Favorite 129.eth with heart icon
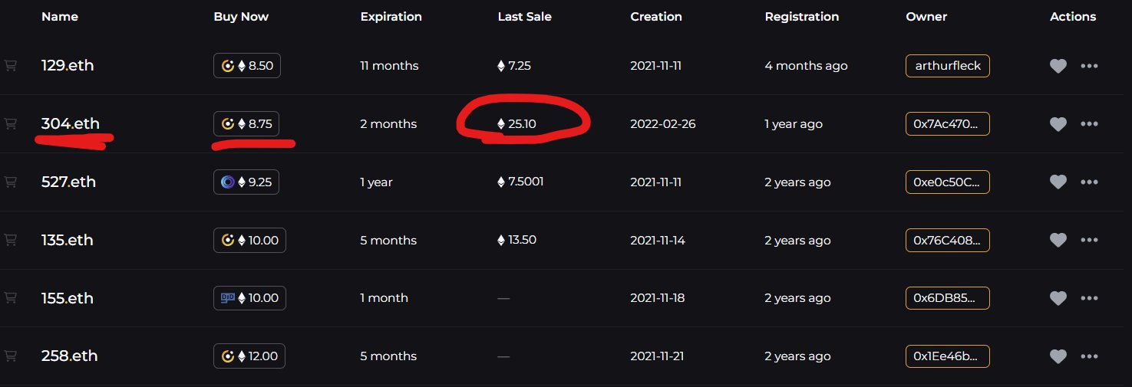The height and width of the screenshot is (387, 1132). pyautogui.click(x=1058, y=66)
